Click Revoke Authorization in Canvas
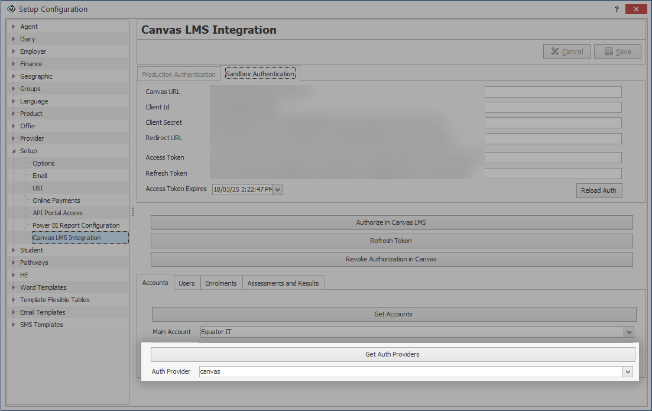 point(391,259)
